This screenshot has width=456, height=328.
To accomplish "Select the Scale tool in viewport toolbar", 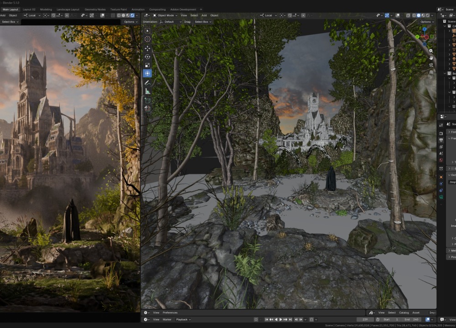I will 147,65.
